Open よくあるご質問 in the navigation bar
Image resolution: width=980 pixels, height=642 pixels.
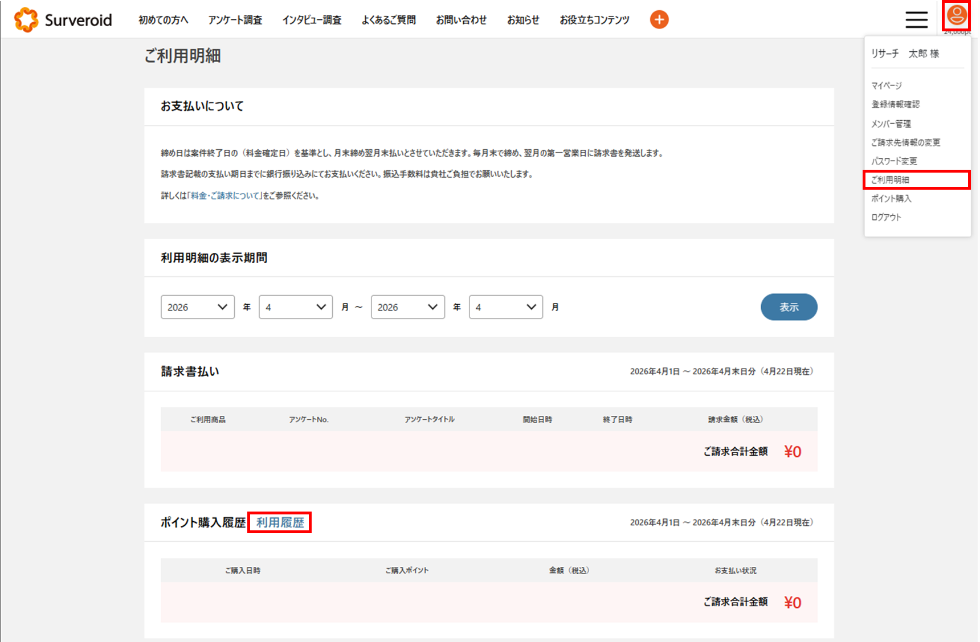click(389, 20)
